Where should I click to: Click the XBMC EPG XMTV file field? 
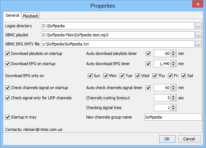[x=118, y=44]
